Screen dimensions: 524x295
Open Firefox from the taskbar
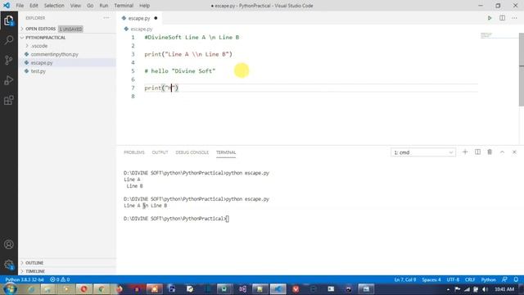[119, 289]
